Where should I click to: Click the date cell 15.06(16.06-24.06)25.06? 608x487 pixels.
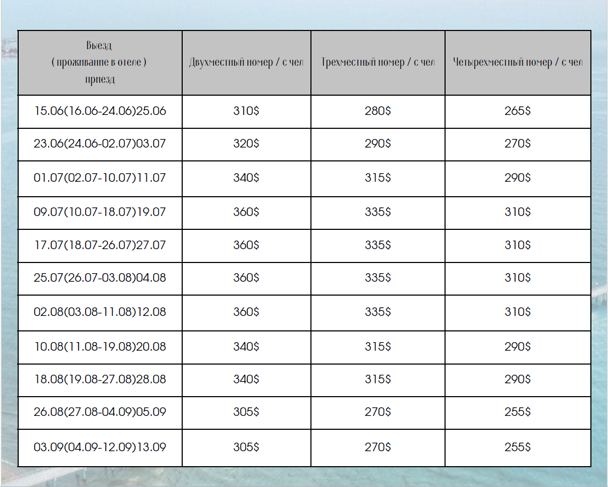[x=100, y=111]
